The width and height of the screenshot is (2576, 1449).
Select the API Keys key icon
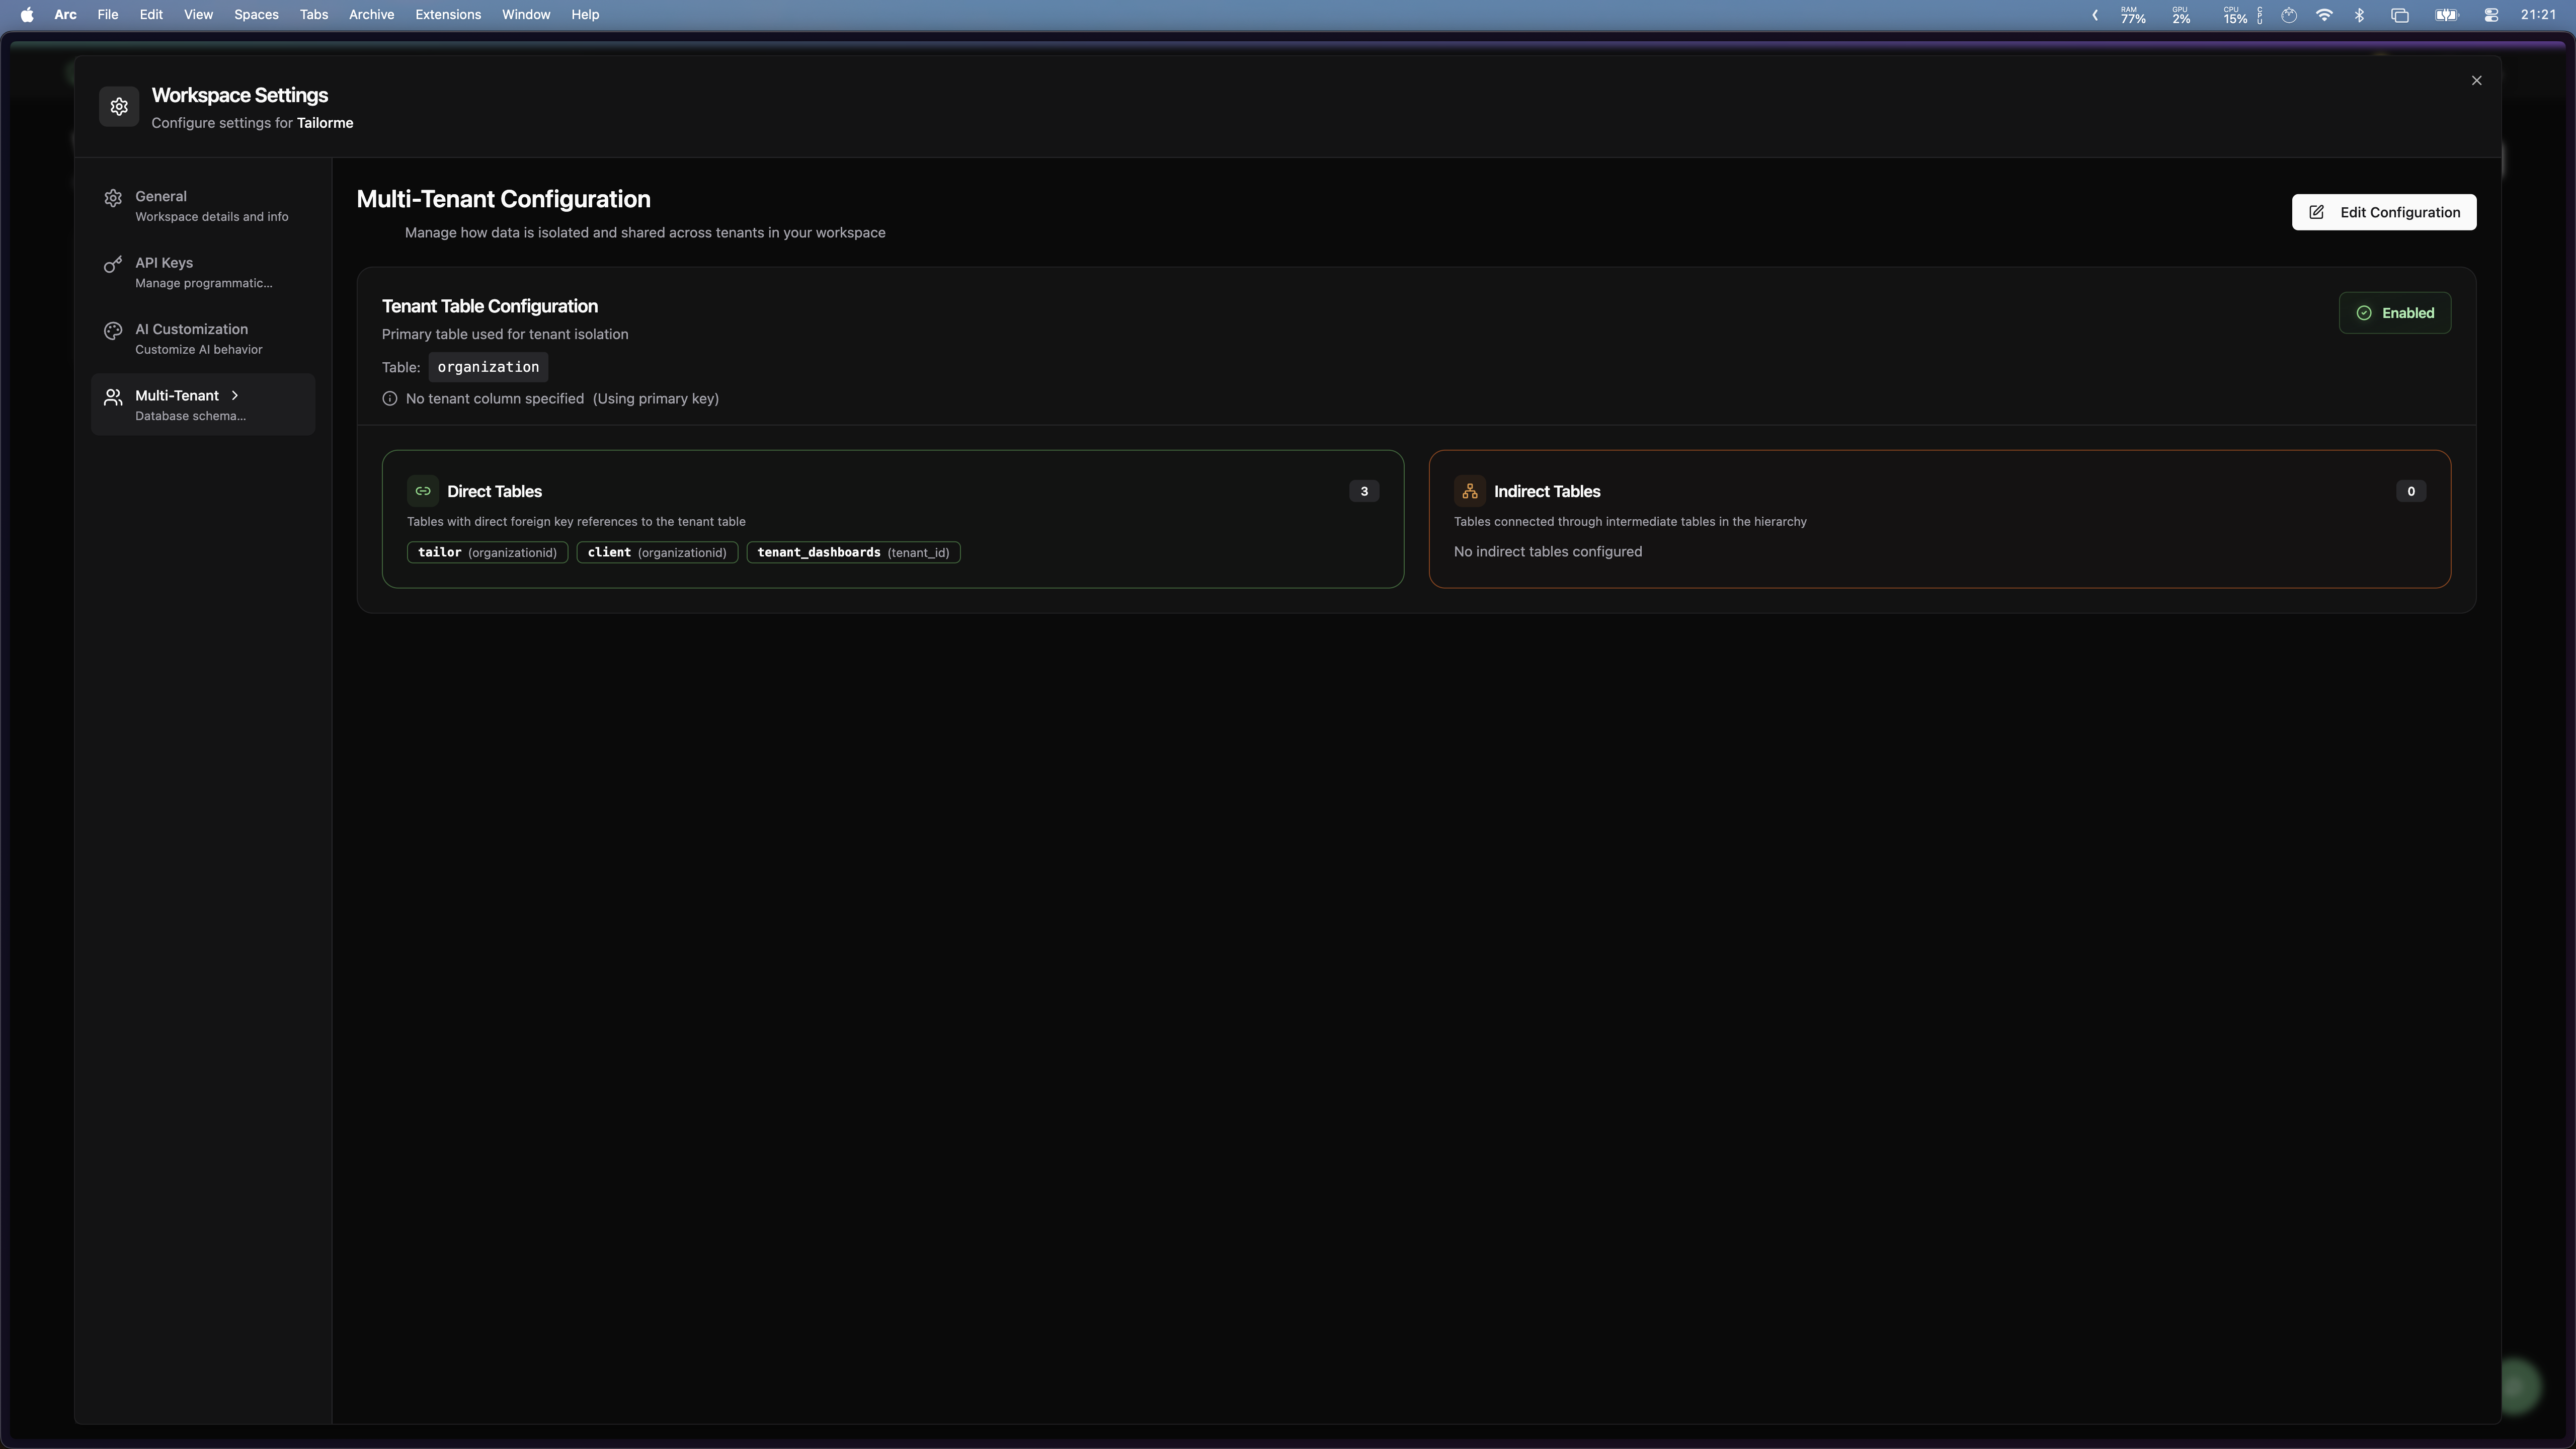(112, 265)
